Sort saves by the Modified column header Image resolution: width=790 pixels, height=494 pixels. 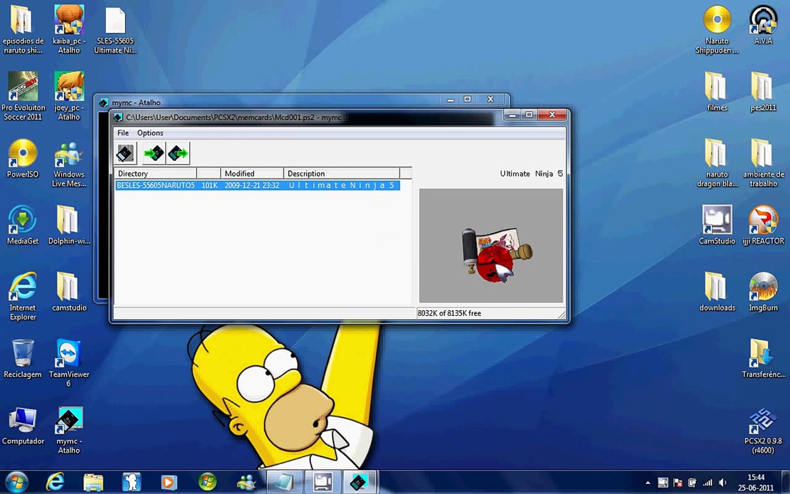[x=252, y=173]
